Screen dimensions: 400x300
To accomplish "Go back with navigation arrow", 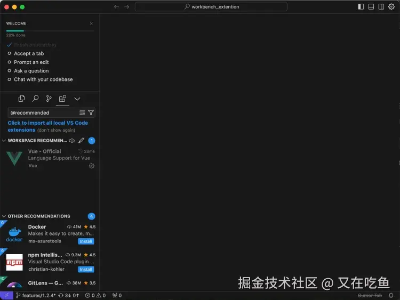I will pos(116,6).
